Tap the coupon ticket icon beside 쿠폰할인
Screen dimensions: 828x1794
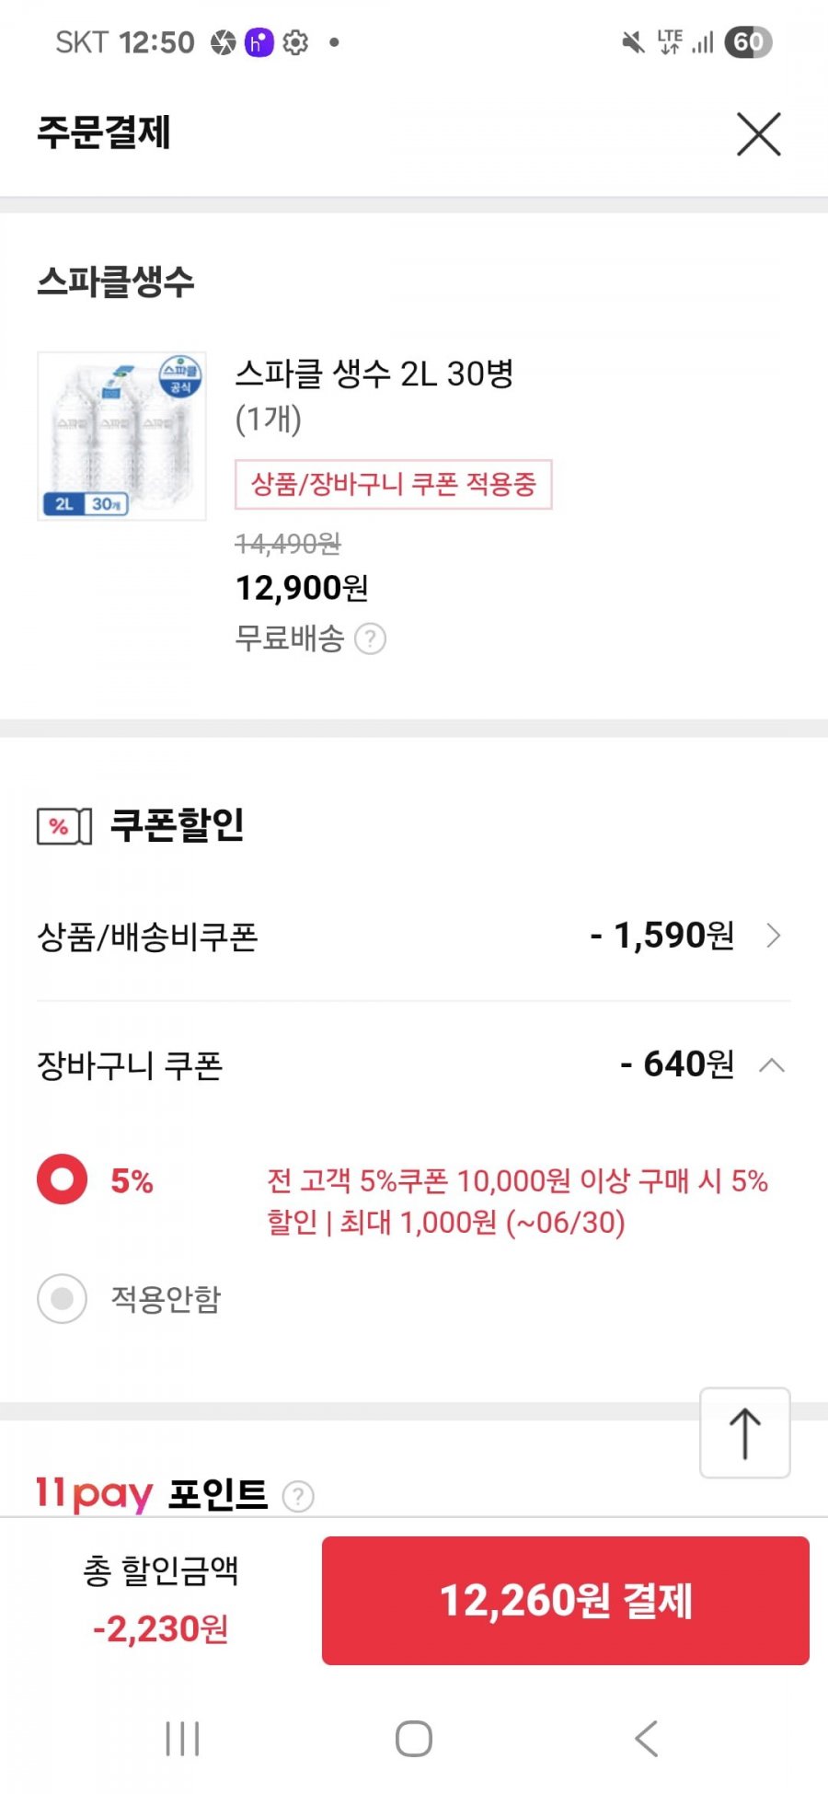(64, 826)
